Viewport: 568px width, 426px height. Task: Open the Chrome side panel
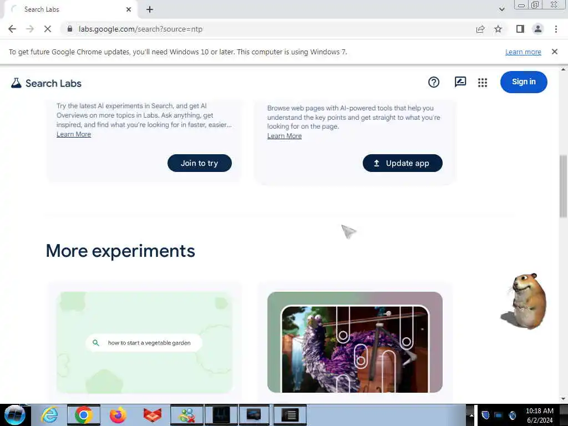(520, 29)
